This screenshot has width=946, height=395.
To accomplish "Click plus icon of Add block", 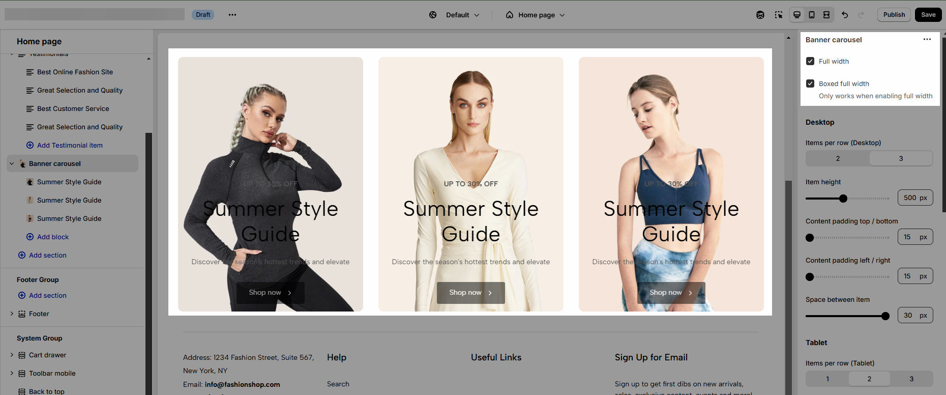I will tap(30, 237).
